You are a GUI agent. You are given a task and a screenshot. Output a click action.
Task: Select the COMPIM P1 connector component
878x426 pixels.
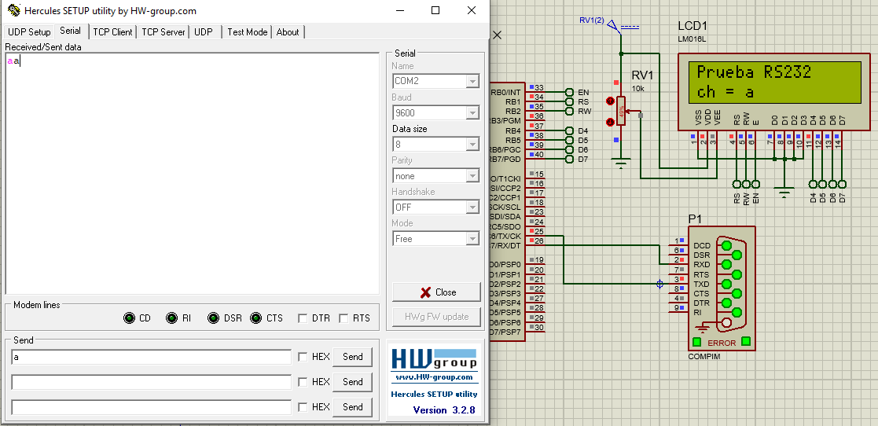722,289
